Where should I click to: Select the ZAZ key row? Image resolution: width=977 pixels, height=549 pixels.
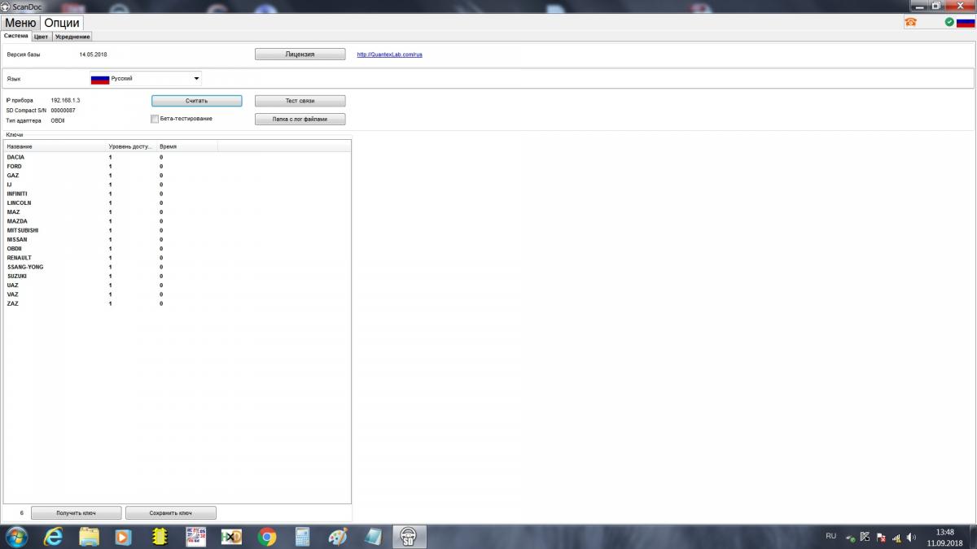[177, 303]
